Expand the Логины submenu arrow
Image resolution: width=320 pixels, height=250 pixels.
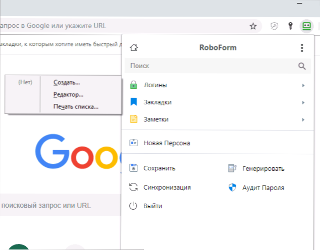click(x=303, y=85)
